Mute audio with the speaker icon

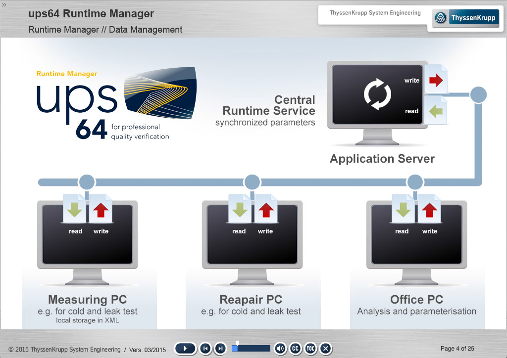coord(280,349)
